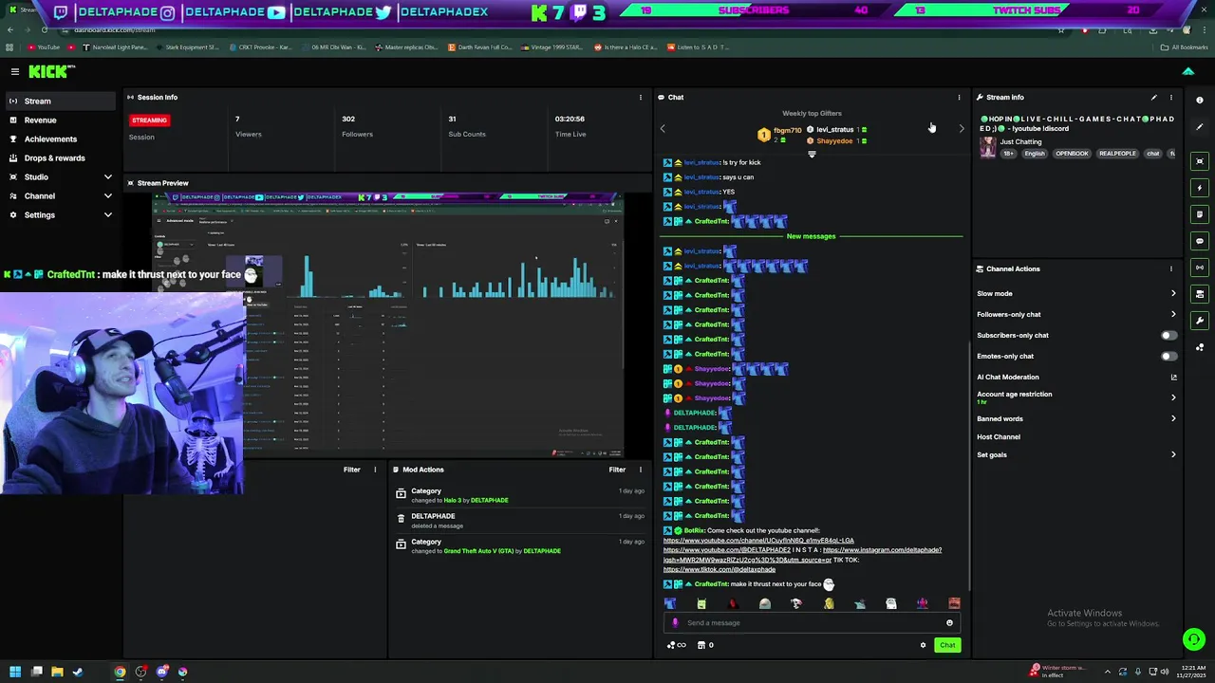Click the kicks infinity balance icon
The width and height of the screenshot is (1215, 683).
677,645
